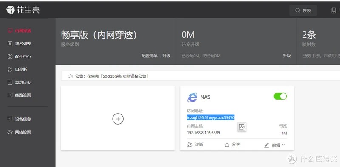The width and height of the screenshot is (340, 167).
Task: Click the 配件中心 grid icon
Action: click(10, 57)
